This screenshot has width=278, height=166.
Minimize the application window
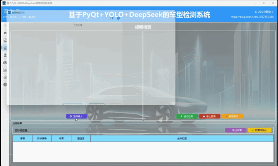pos(255,3)
